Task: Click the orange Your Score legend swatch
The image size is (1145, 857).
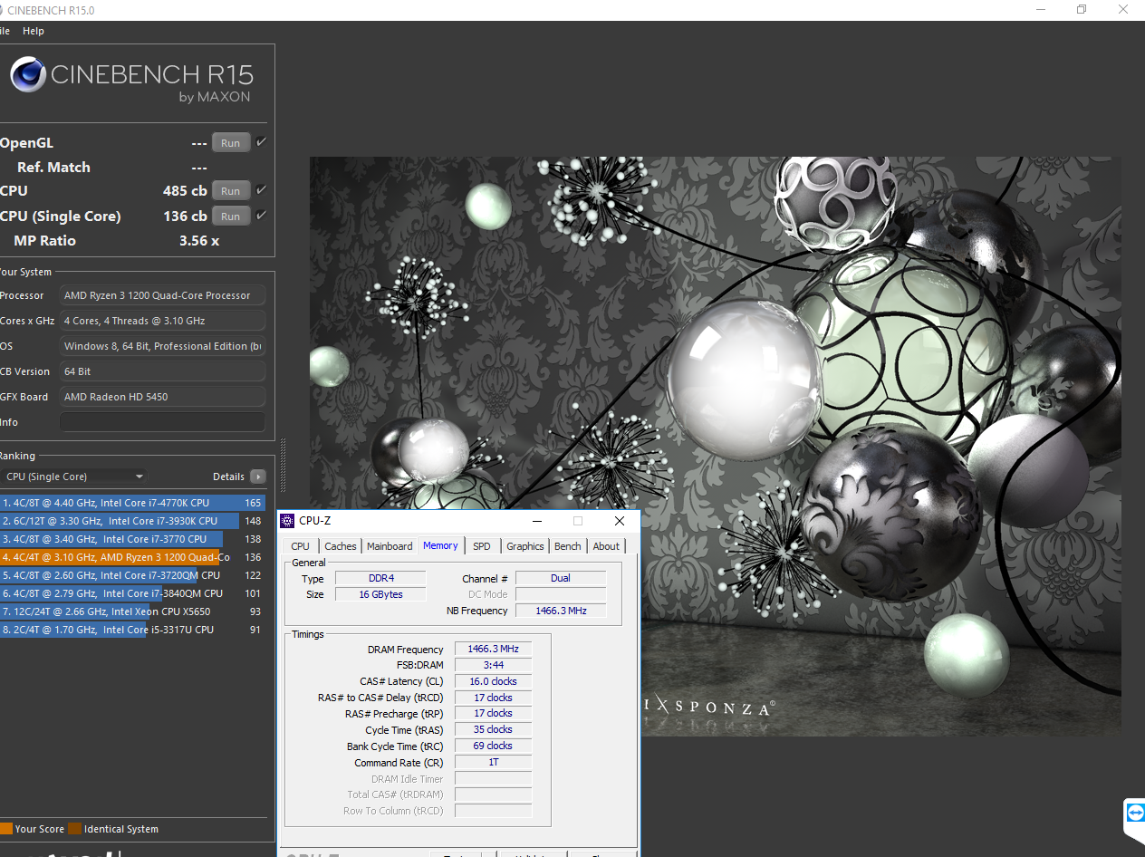Action: point(6,829)
